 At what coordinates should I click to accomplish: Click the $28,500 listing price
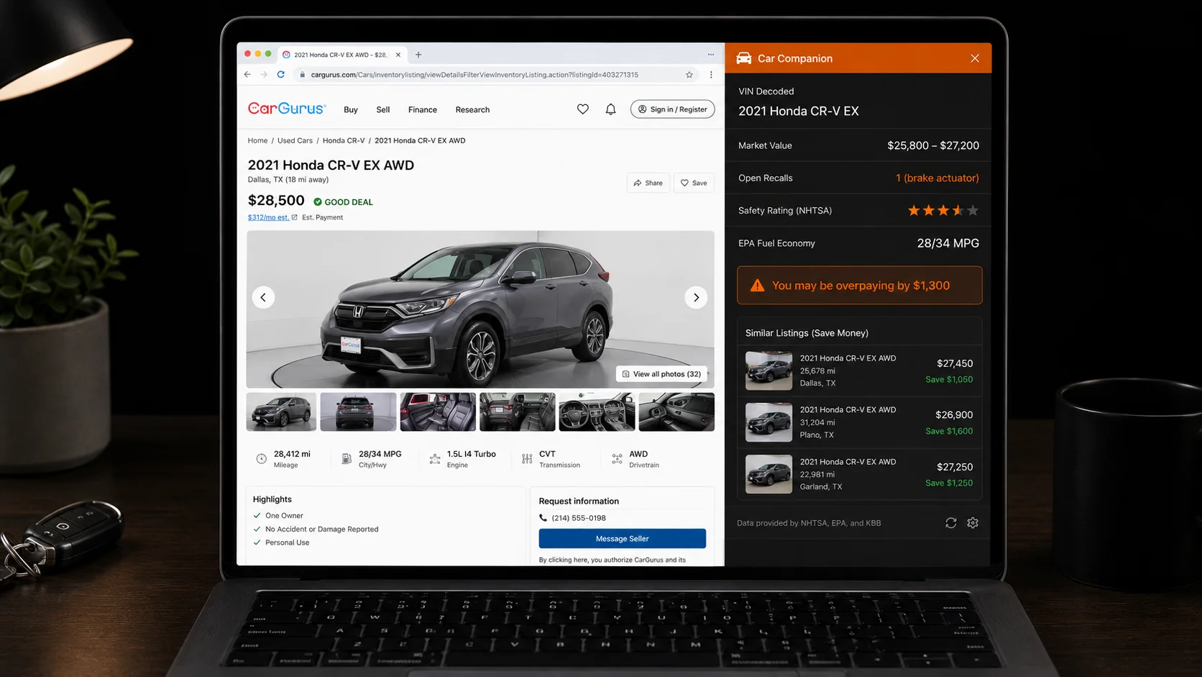[x=276, y=201]
